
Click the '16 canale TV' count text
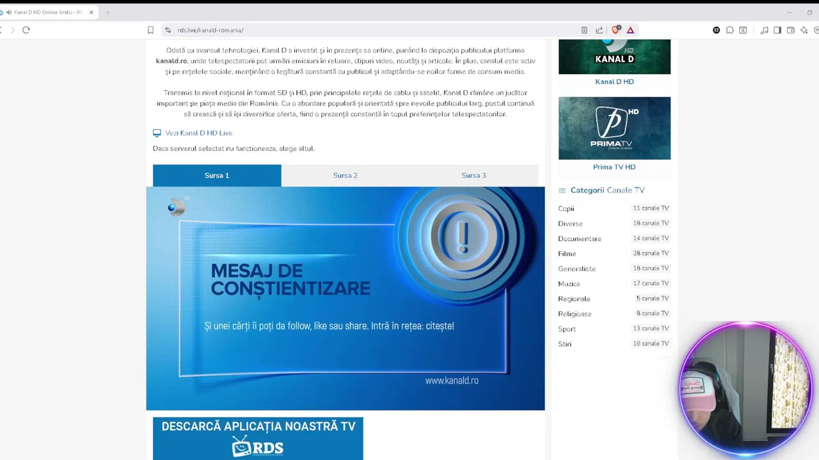click(651, 344)
